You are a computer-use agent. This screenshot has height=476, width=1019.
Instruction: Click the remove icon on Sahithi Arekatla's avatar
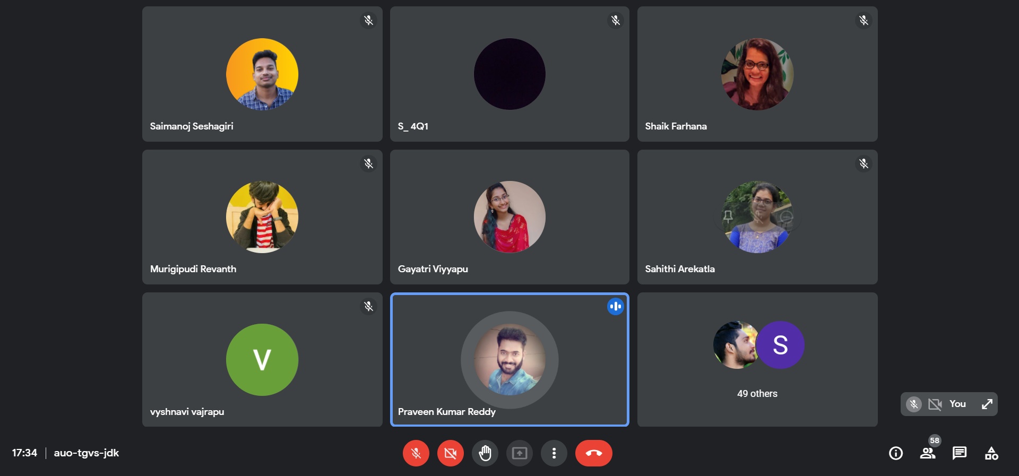click(787, 217)
